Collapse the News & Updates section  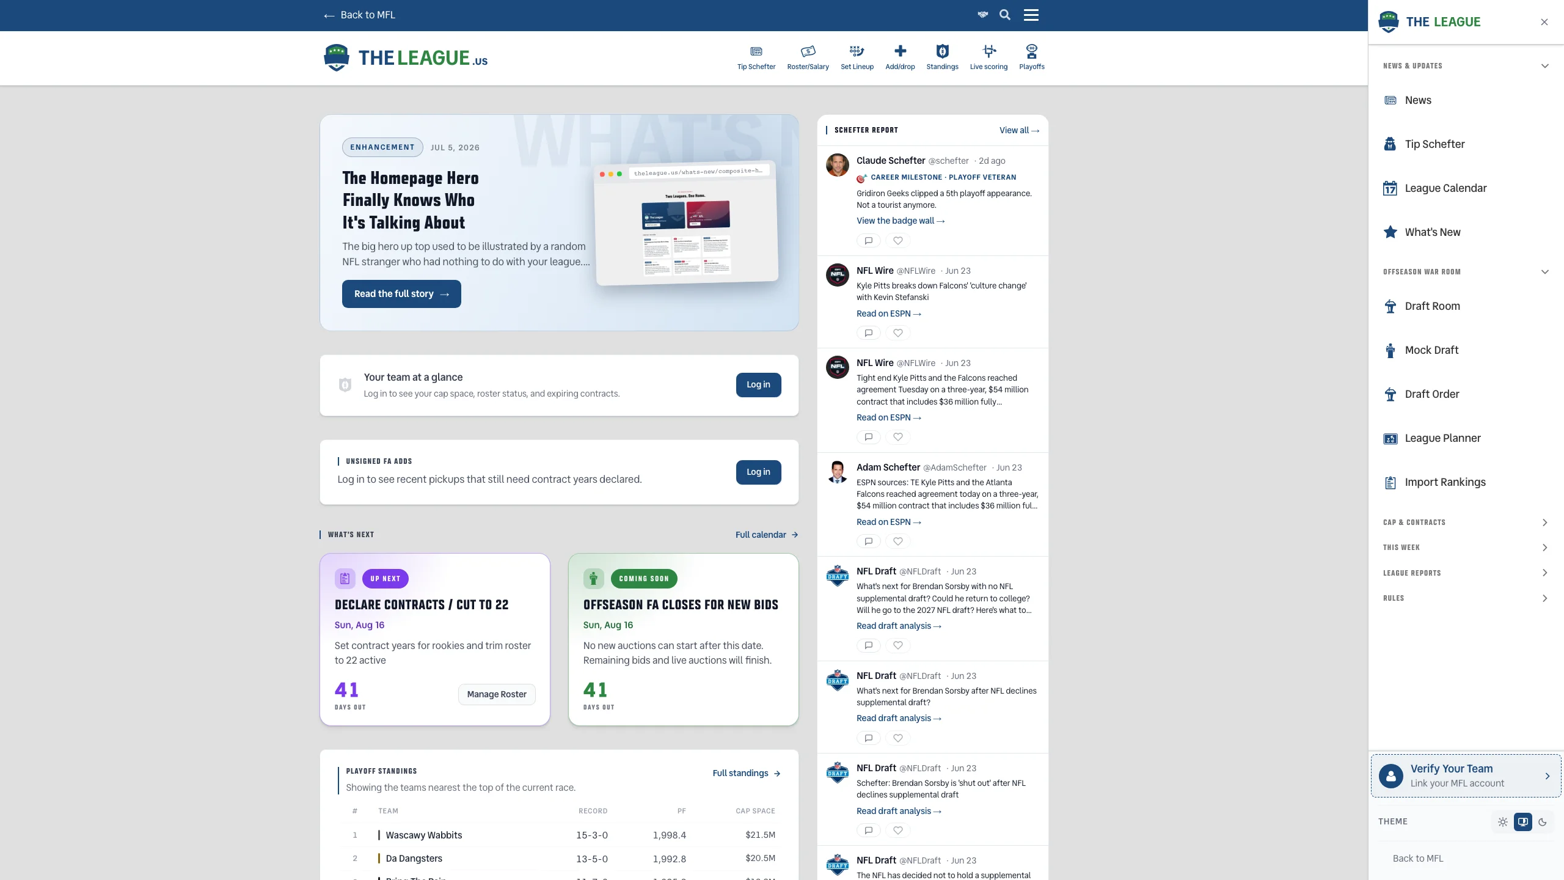coord(1465,66)
